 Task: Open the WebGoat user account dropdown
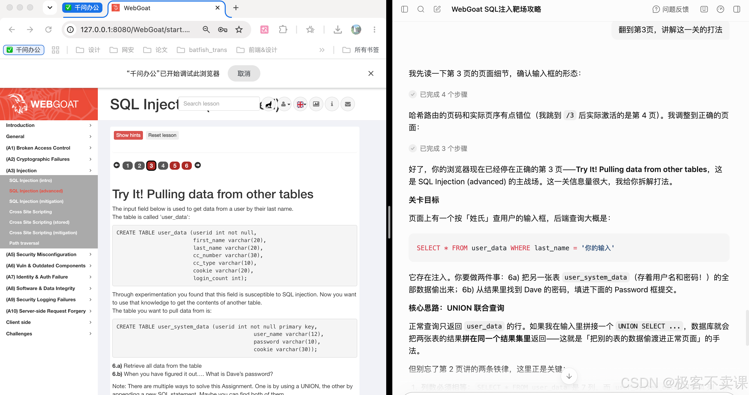285,104
